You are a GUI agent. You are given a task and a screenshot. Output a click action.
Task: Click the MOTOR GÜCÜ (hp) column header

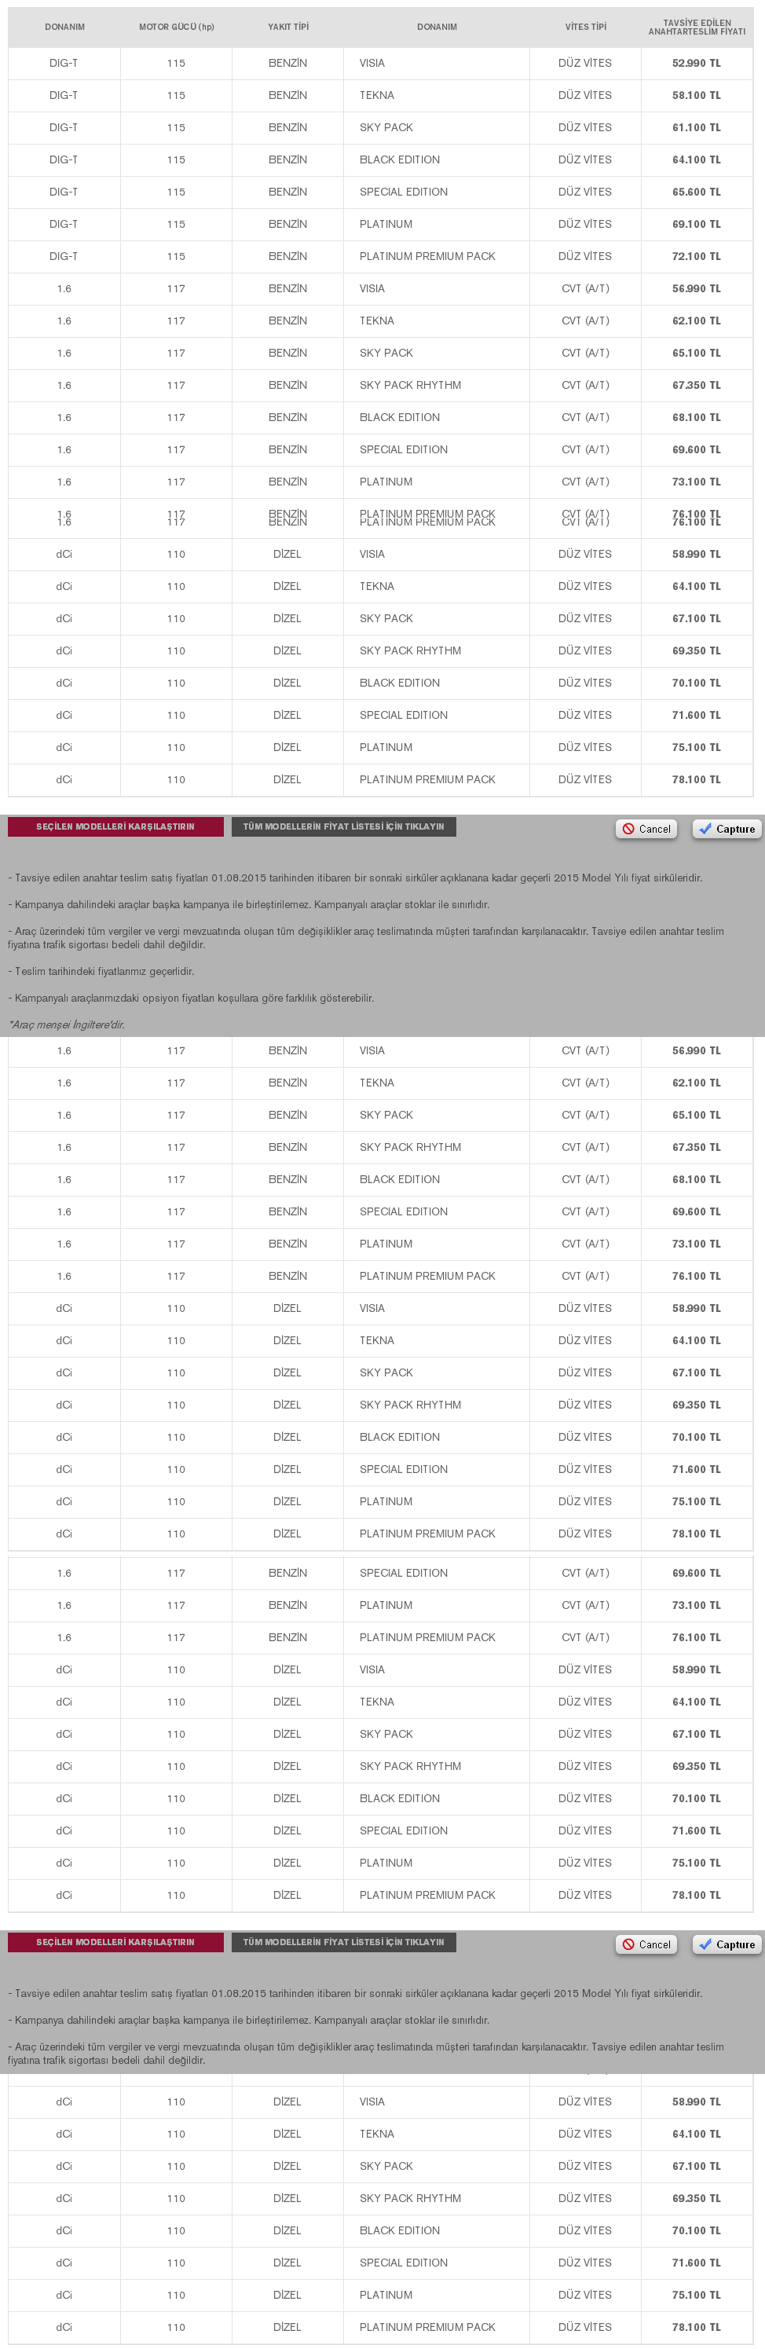[x=176, y=27]
